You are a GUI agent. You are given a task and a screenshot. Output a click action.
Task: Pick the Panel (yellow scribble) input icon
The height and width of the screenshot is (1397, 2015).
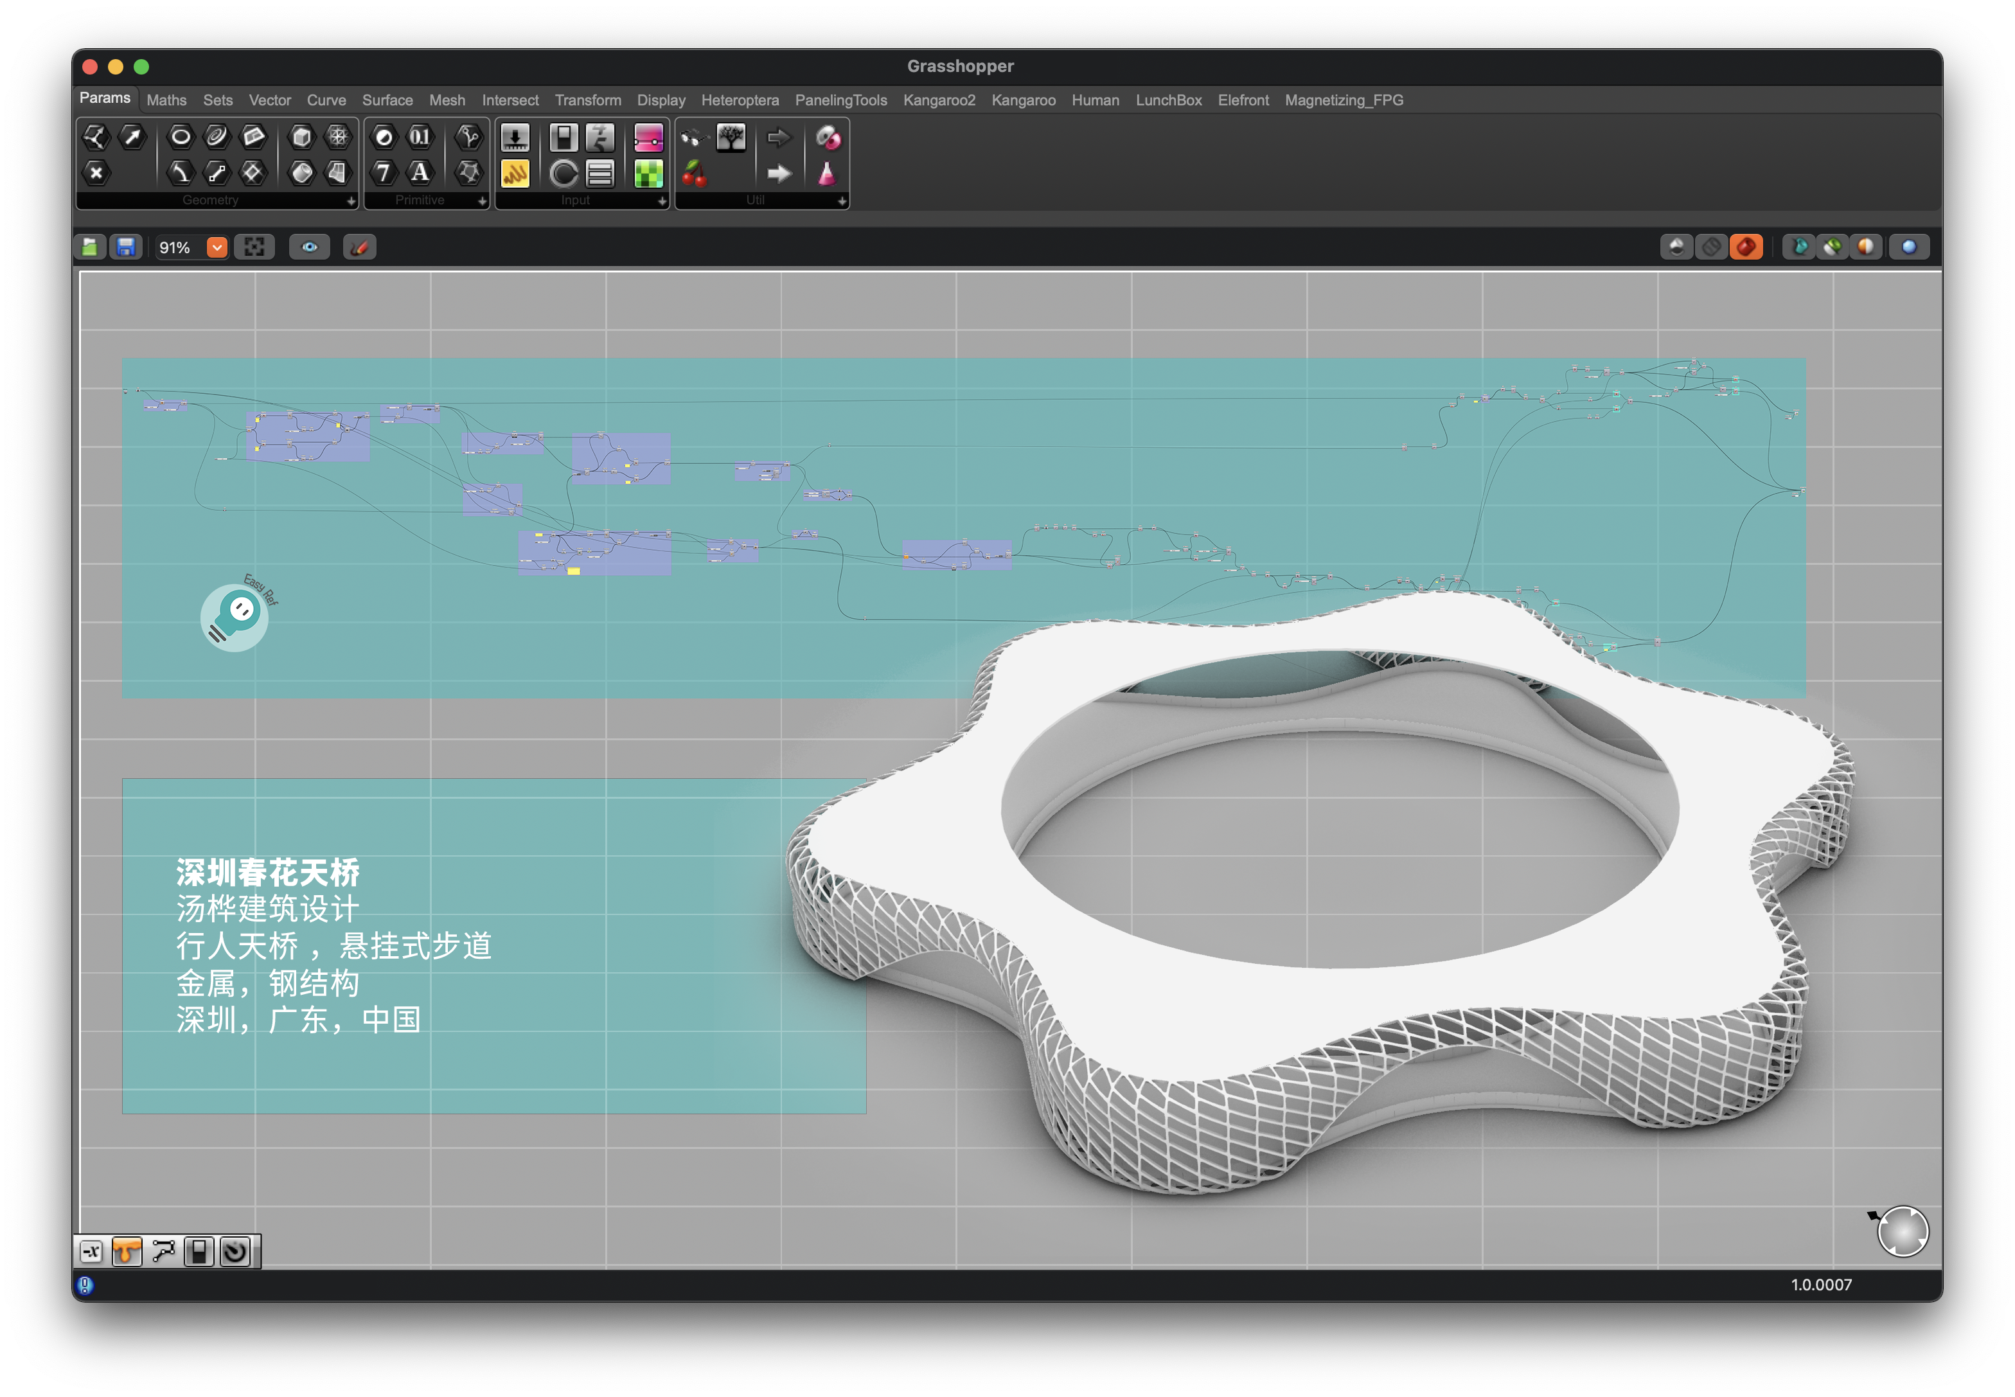pos(515,174)
